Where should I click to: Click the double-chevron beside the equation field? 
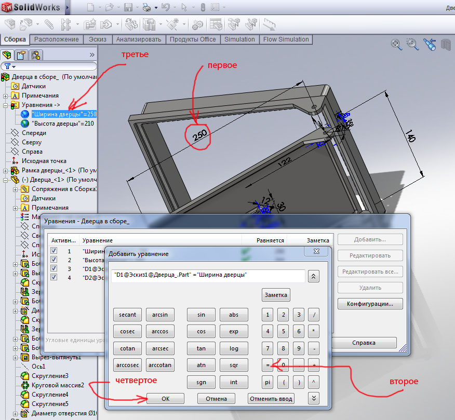(x=313, y=276)
